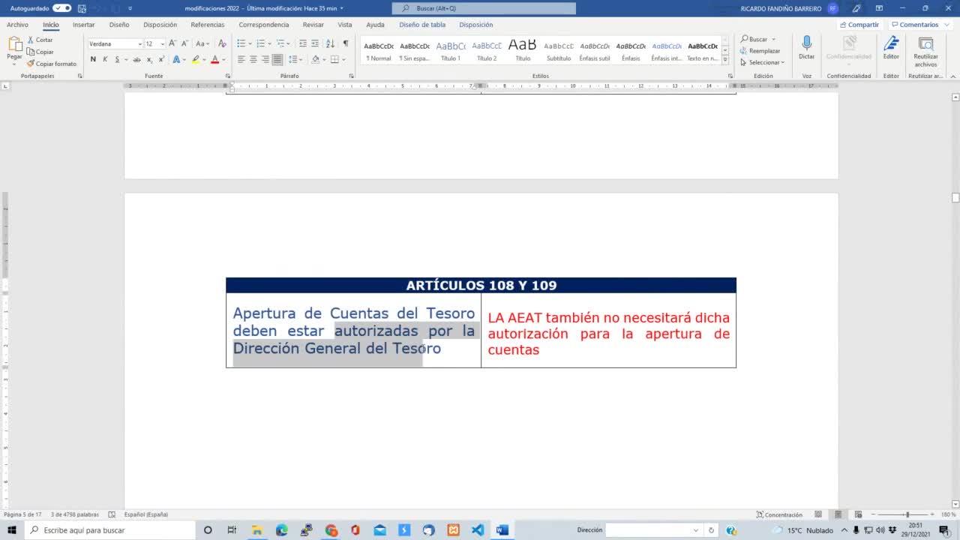The height and width of the screenshot is (540, 960).
Task: Click the word count in status bar
Action: (x=75, y=514)
